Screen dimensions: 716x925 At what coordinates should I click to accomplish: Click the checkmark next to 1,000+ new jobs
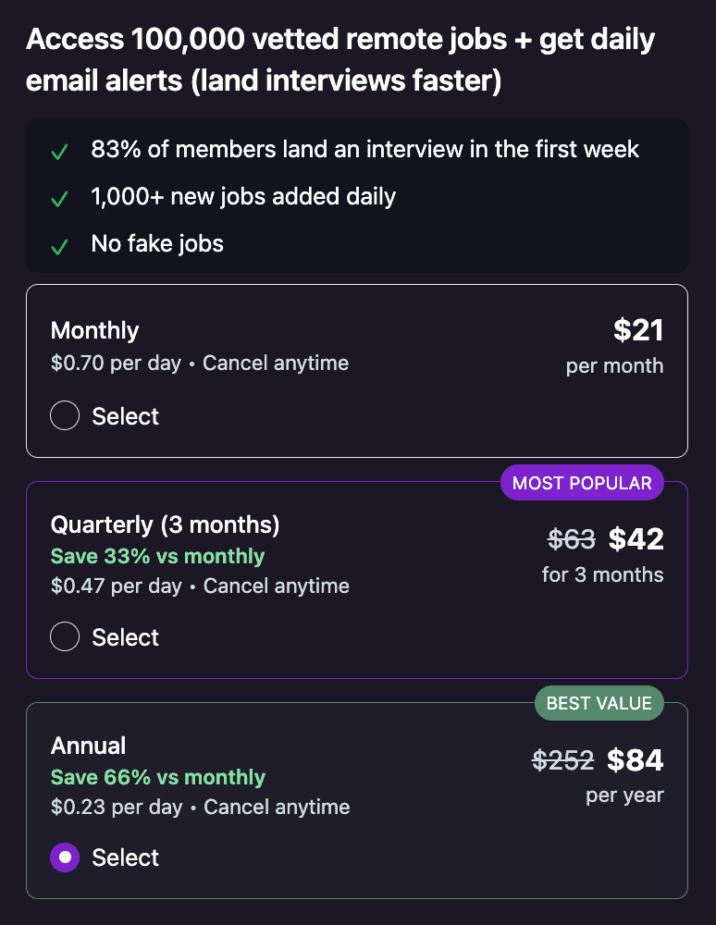click(59, 199)
